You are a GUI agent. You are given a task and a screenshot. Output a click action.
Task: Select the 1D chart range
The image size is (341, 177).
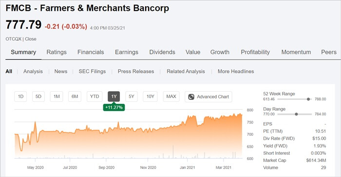(x=20, y=97)
